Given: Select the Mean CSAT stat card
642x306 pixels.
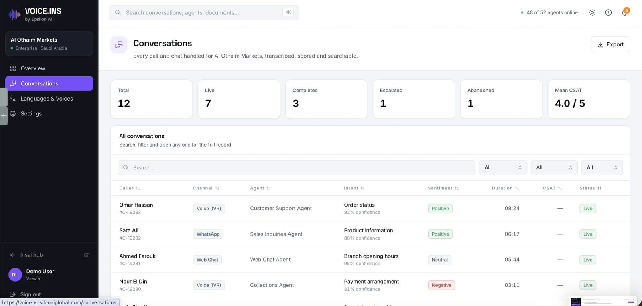Looking at the screenshot, I should tap(589, 99).
